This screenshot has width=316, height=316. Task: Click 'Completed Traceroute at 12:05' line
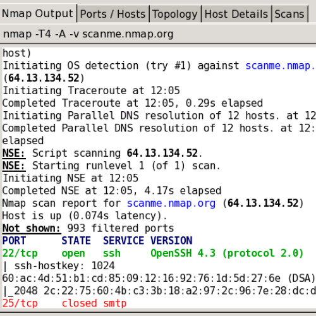tap(133, 103)
